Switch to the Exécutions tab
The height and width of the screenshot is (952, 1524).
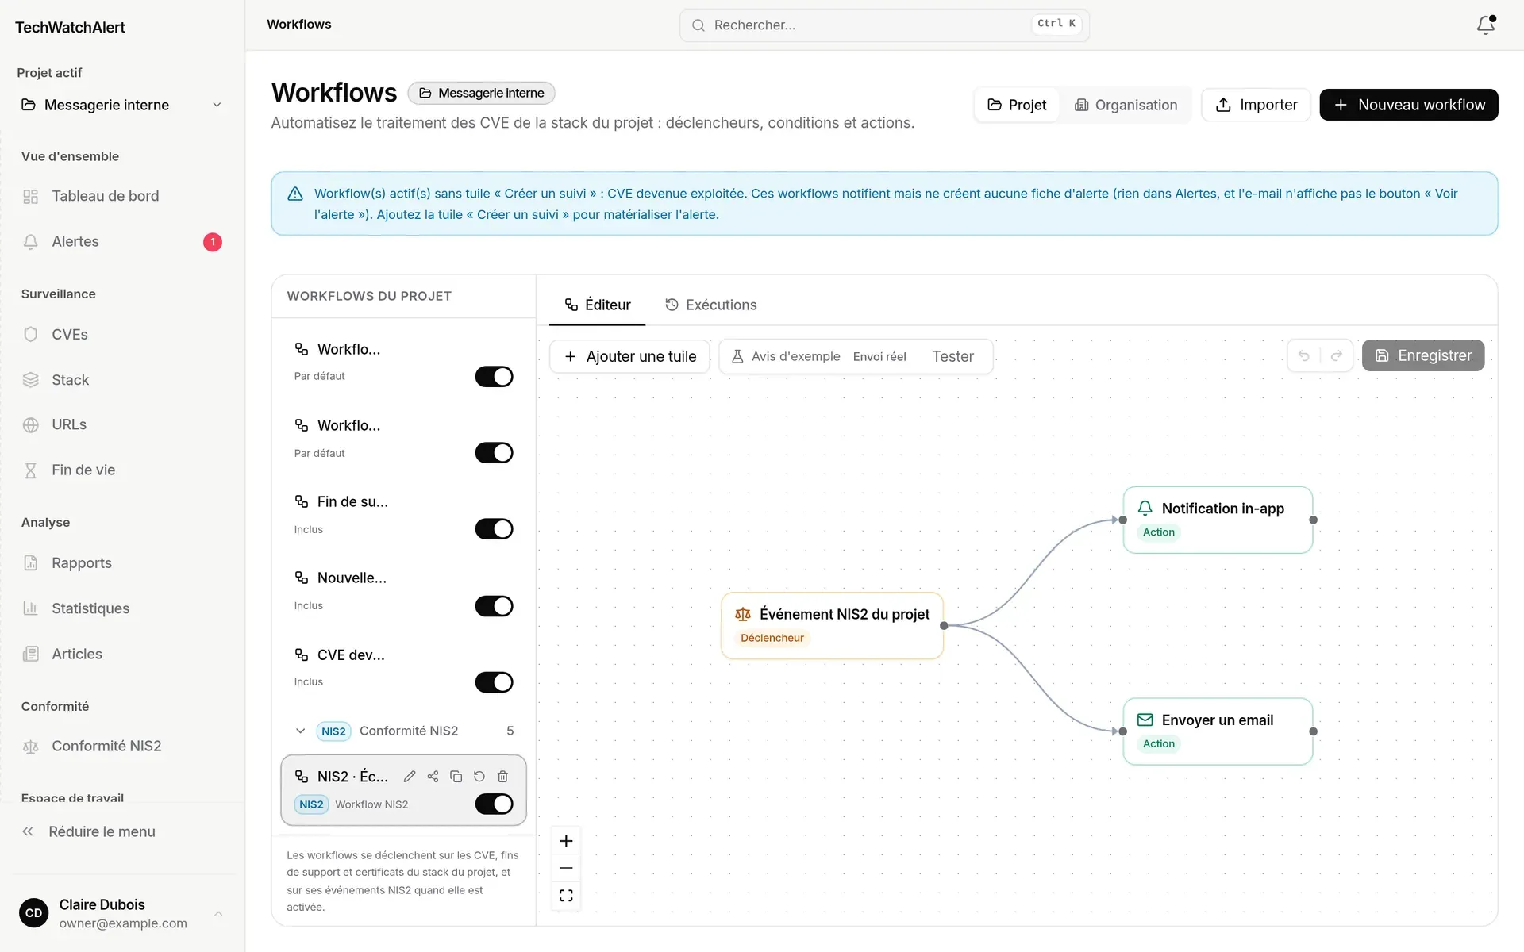(710, 305)
